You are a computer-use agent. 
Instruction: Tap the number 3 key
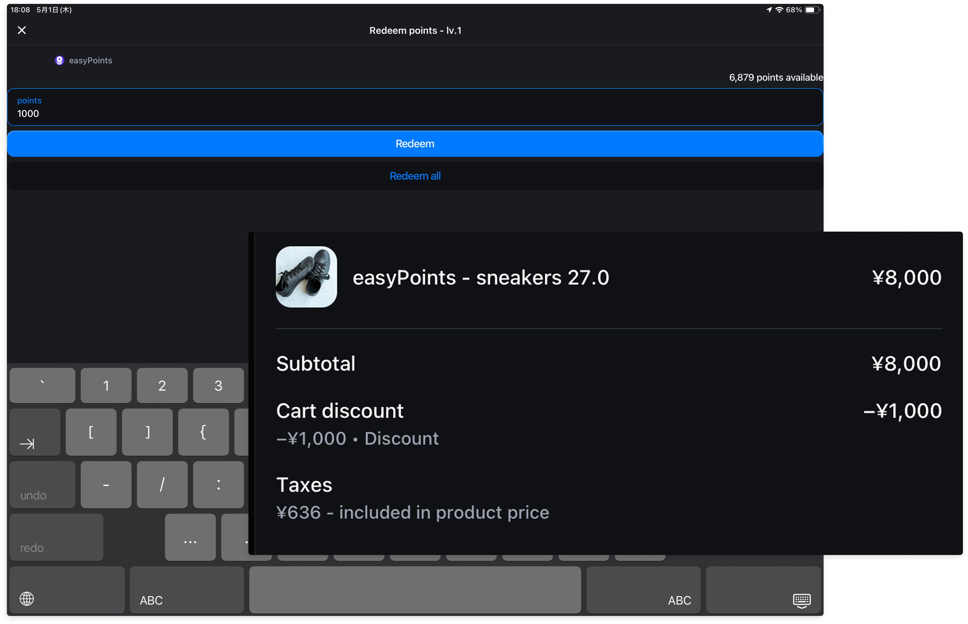click(x=218, y=385)
